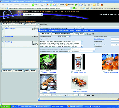Open Eddie's share permissions dropdown

(84, 49)
